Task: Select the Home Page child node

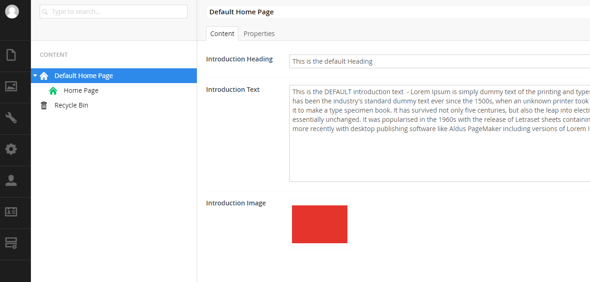Action: [x=81, y=90]
